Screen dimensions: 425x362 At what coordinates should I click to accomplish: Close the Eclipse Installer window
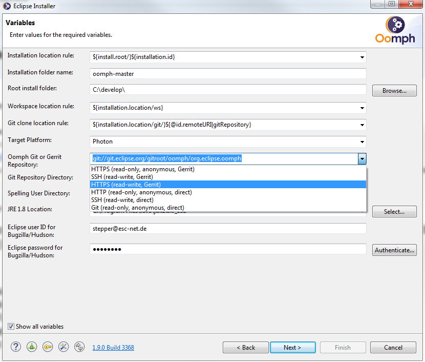pos(410,4)
